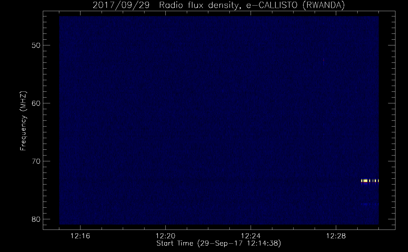Click the time tick label "12:28"
Screen dimensions: 408x252
click(336, 236)
